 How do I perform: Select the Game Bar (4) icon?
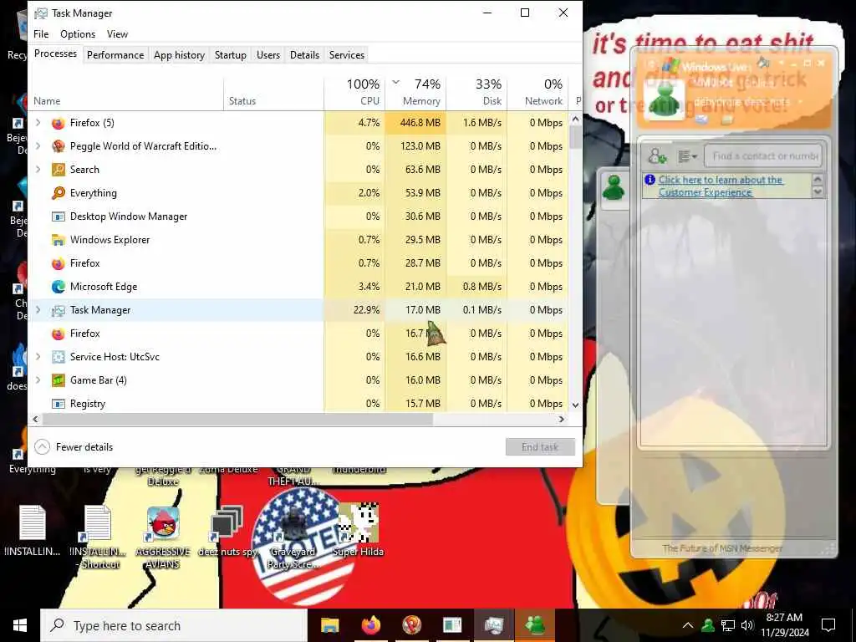pos(59,380)
